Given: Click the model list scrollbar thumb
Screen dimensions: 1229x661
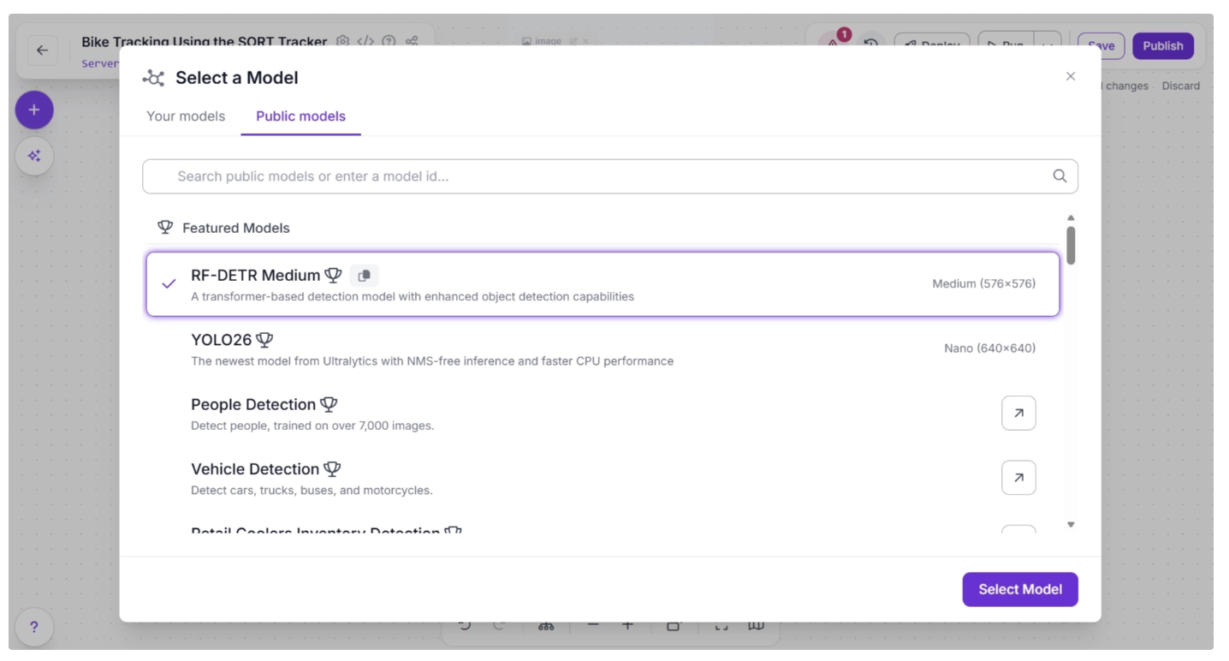Looking at the screenshot, I should (1071, 245).
